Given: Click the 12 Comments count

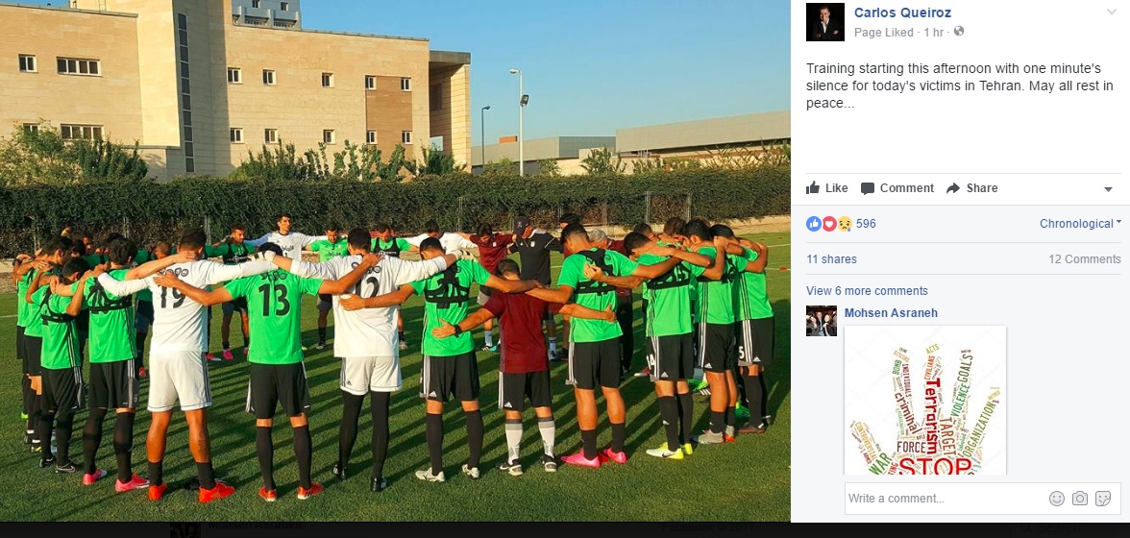Looking at the screenshot, I should tap(1085, 259).
